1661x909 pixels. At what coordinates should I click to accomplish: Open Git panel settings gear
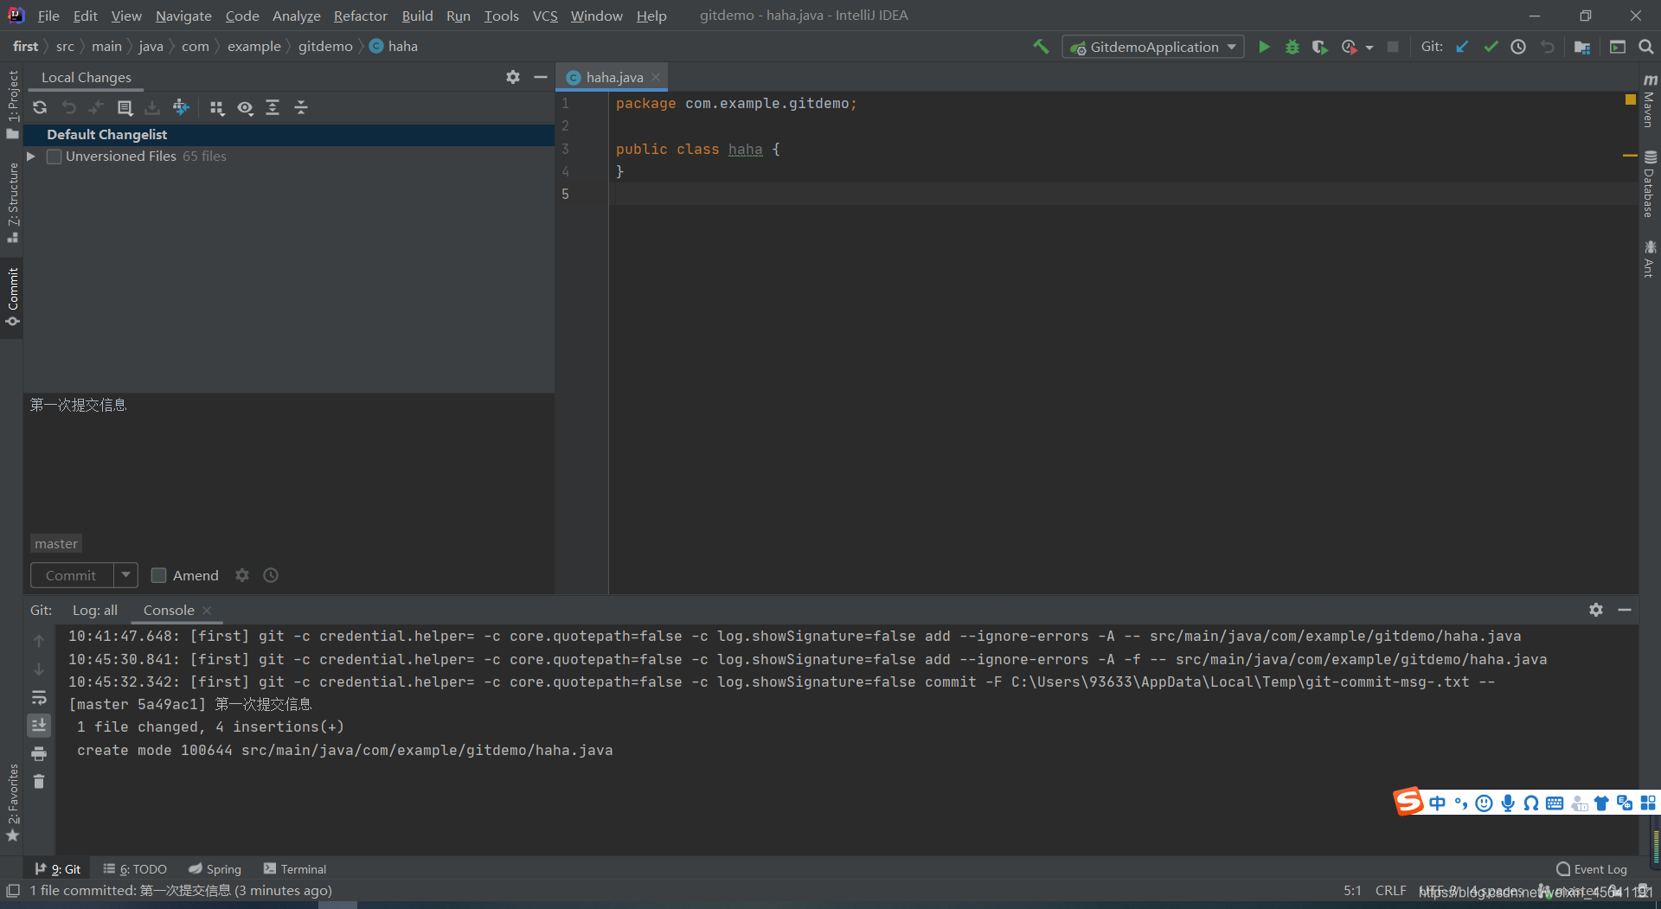tap(1596, 610)
